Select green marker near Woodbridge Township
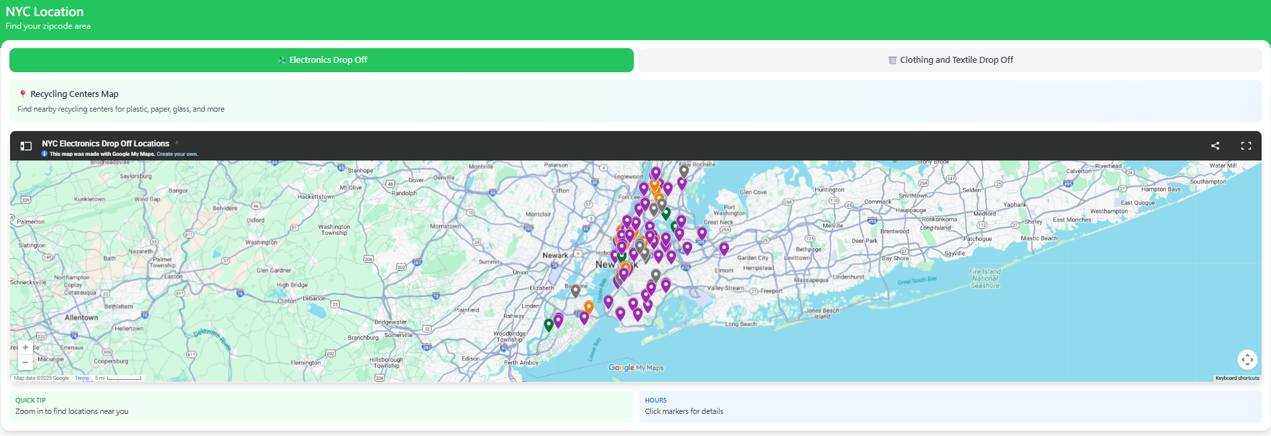The image size is (1271, 436). tap(549, 325)
